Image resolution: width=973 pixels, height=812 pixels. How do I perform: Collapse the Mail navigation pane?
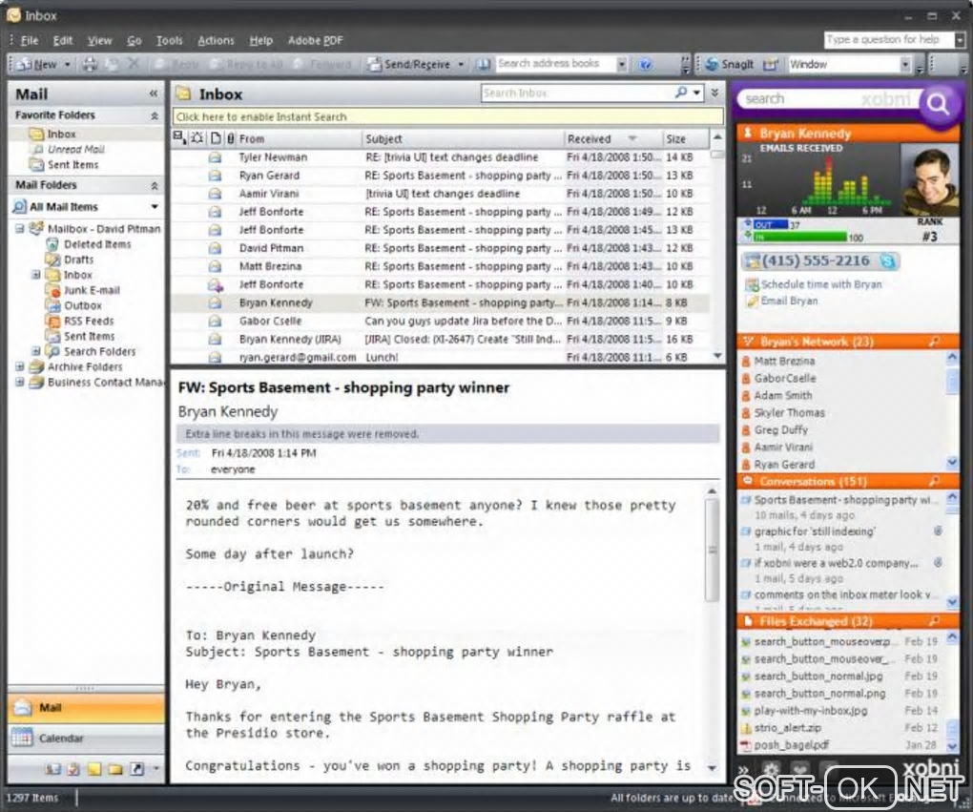pos(154,94)
